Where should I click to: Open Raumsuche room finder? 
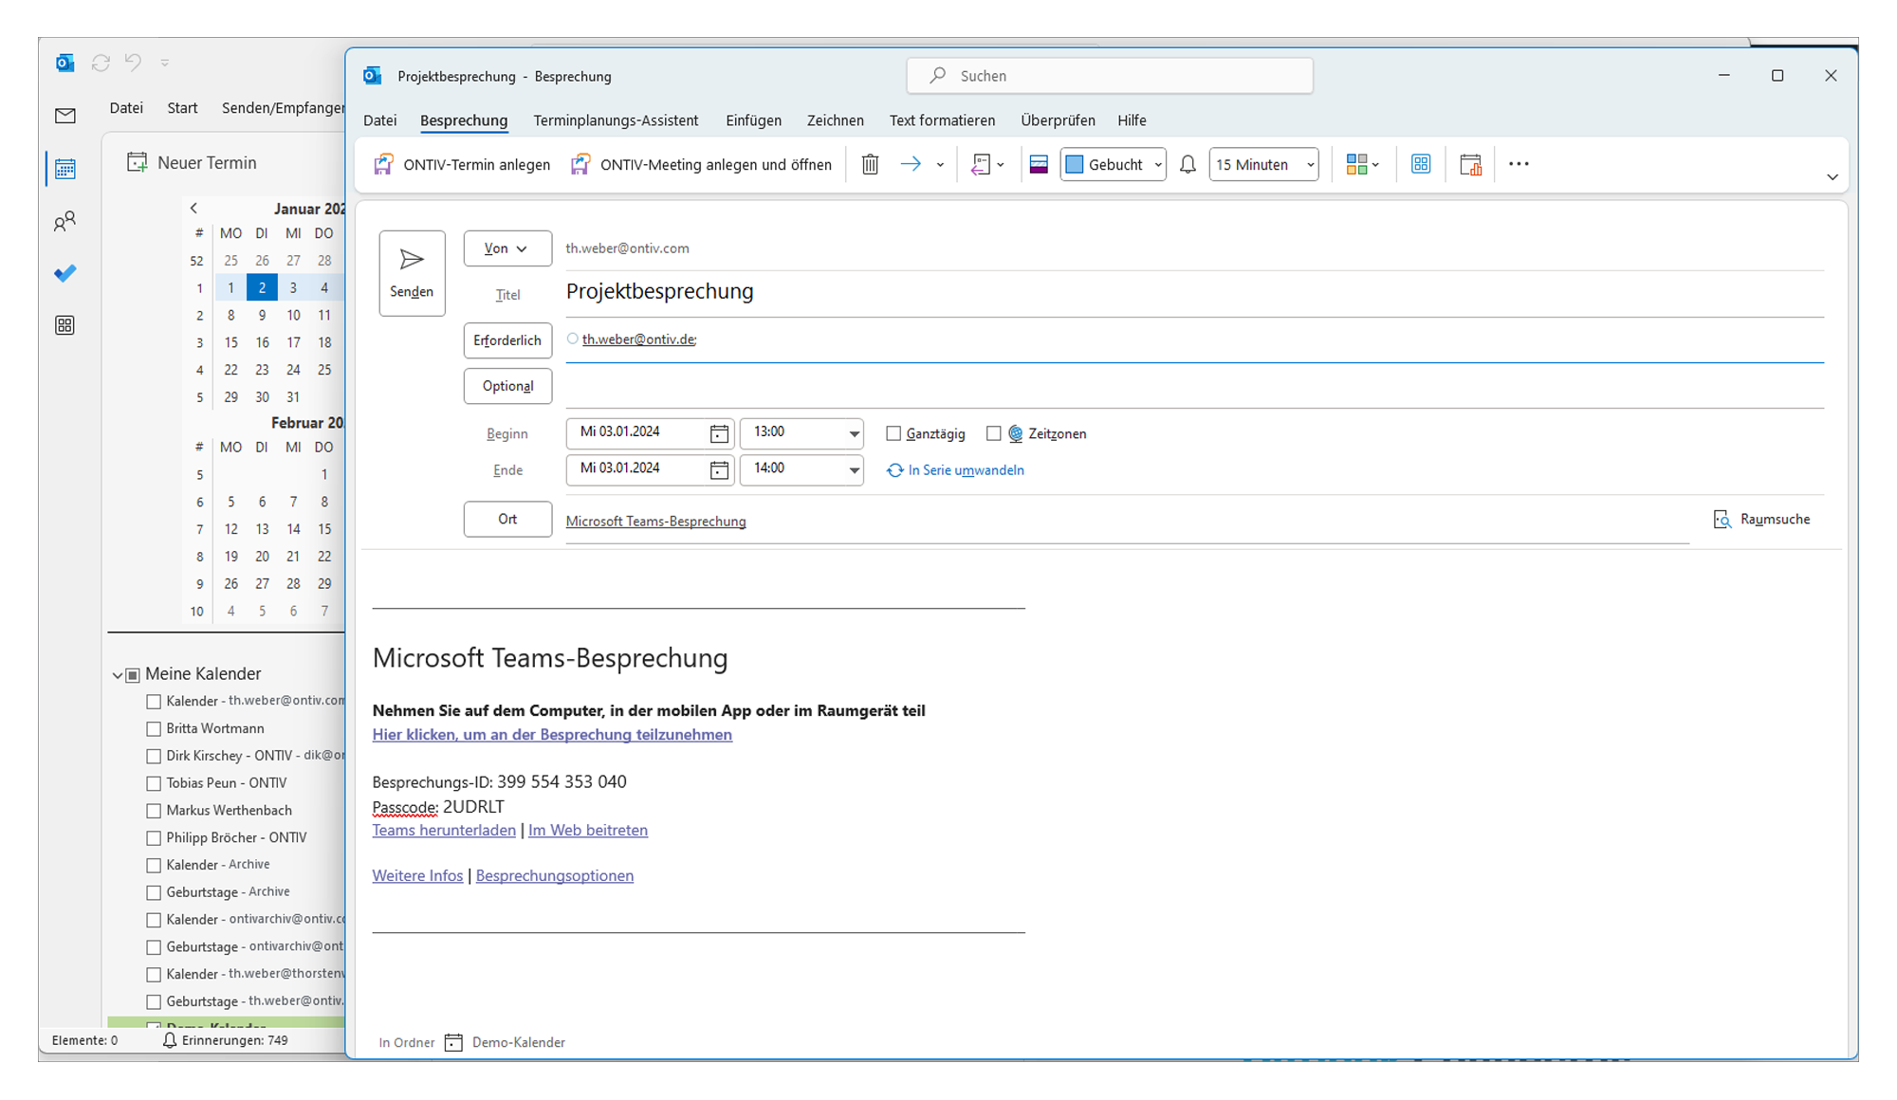pyautogui.click(x=1761, y=519)
